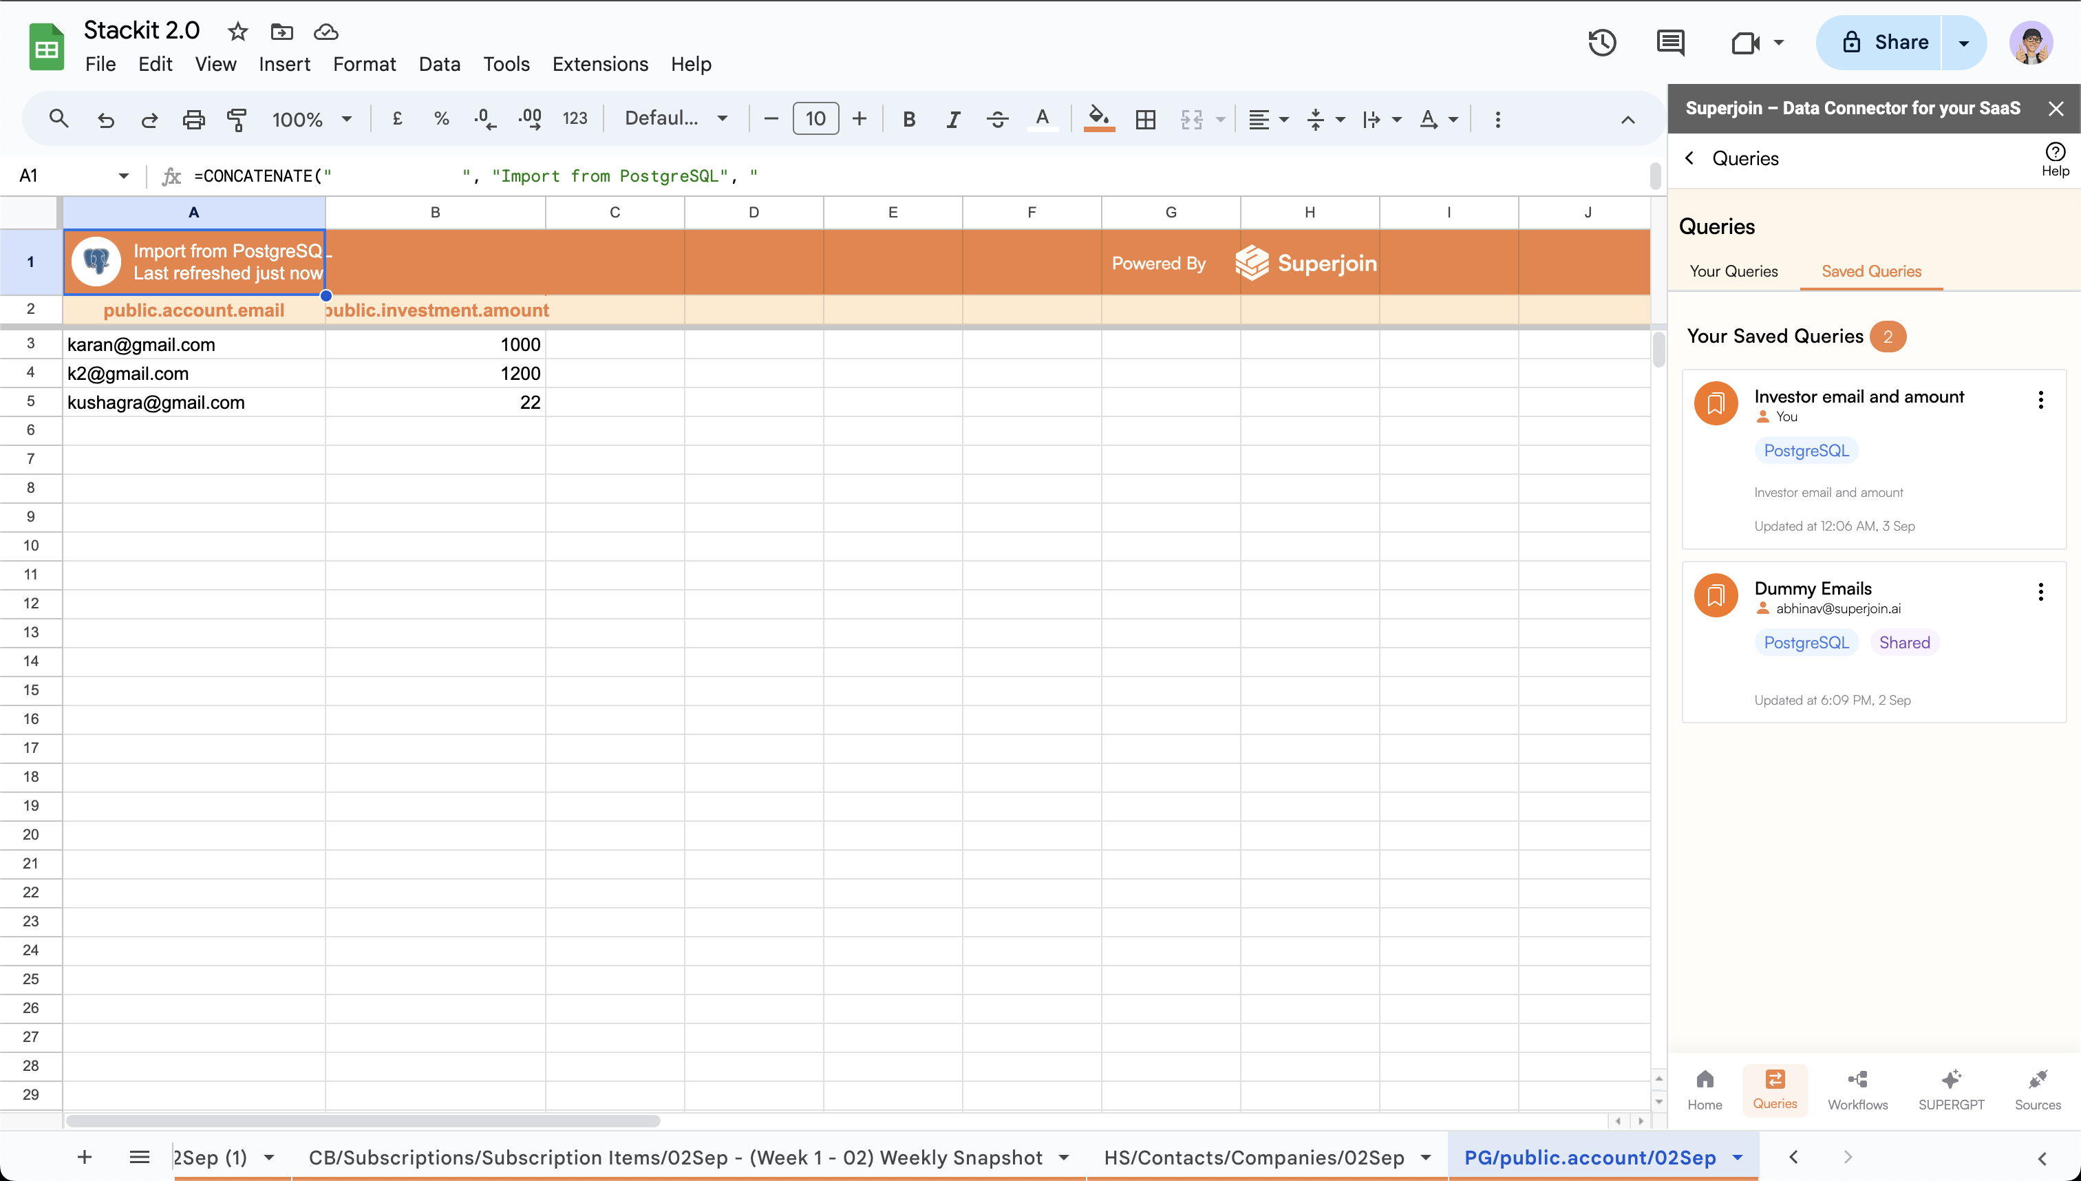Open the Investor email and amount query
The image size is (2081, 1181).
click(1858, 396)
